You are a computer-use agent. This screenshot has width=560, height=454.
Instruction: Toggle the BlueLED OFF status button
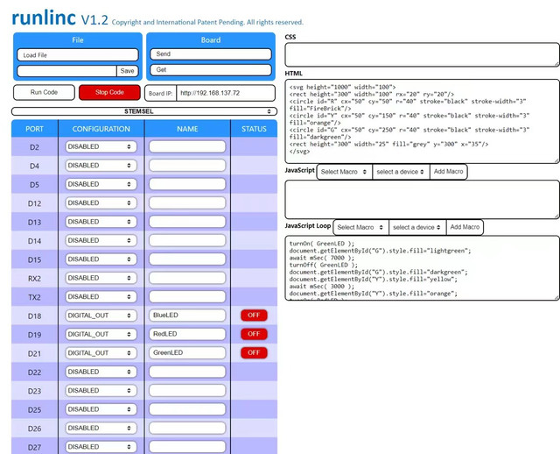click(x=254, y=316)
